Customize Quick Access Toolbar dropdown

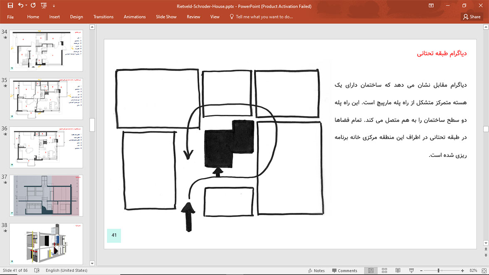(54, 6)
